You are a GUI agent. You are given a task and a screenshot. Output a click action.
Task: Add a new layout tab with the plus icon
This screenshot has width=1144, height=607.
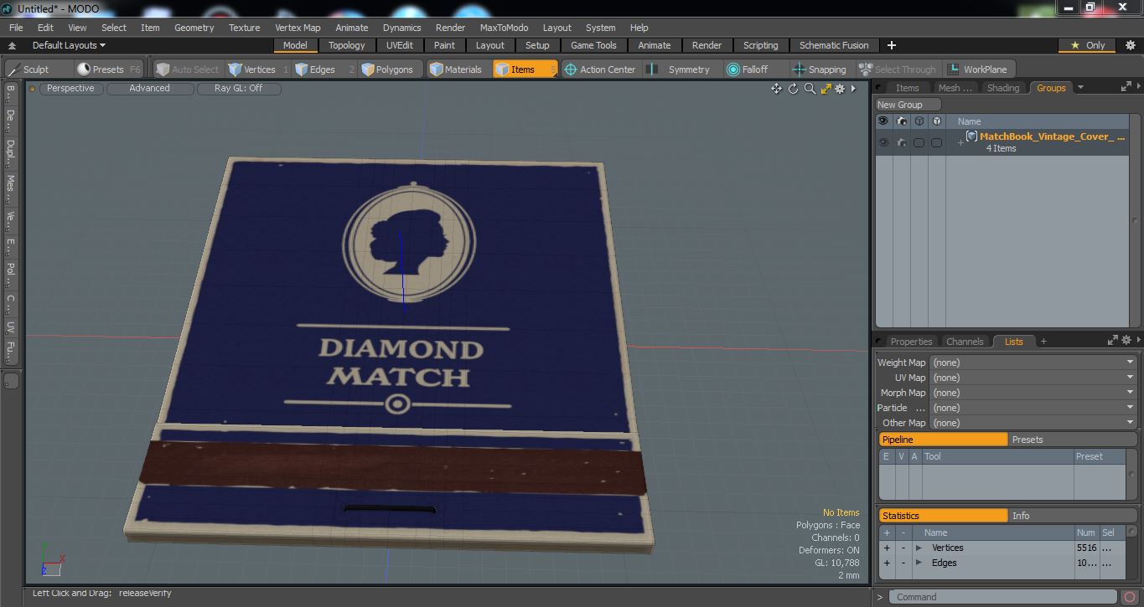point(892,45)
